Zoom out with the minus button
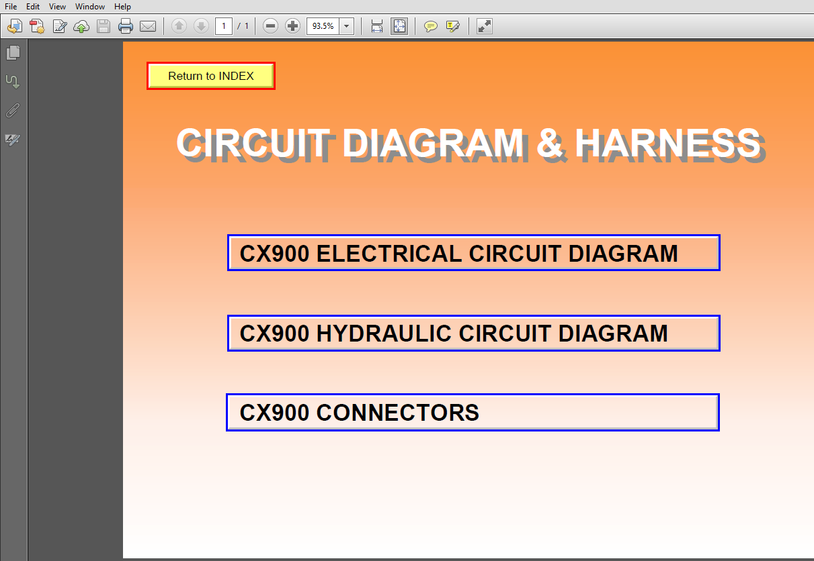Image resolution: width=814 pixels, height=561 pixels. [270, 26]
